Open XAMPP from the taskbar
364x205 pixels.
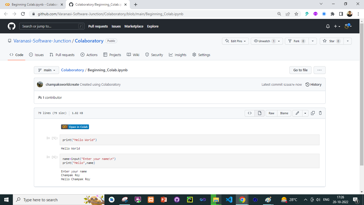pyautogui.click(x=151, y=200)
